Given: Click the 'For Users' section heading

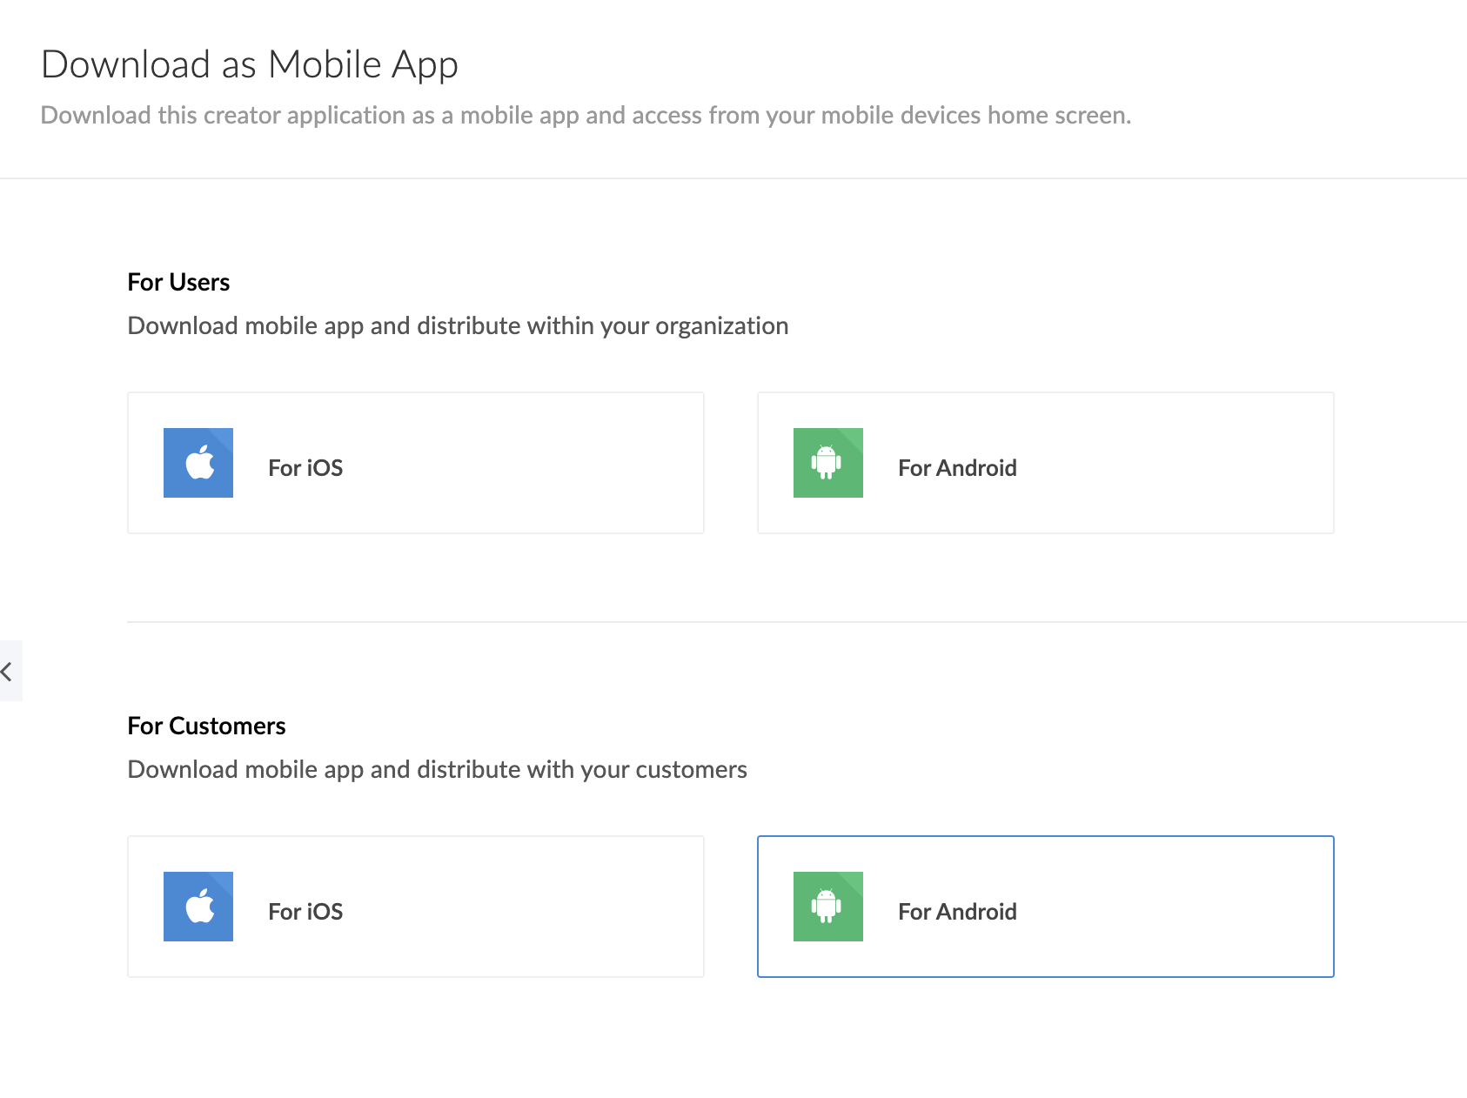Looking at the screenshot, I should tap(178, 281).
